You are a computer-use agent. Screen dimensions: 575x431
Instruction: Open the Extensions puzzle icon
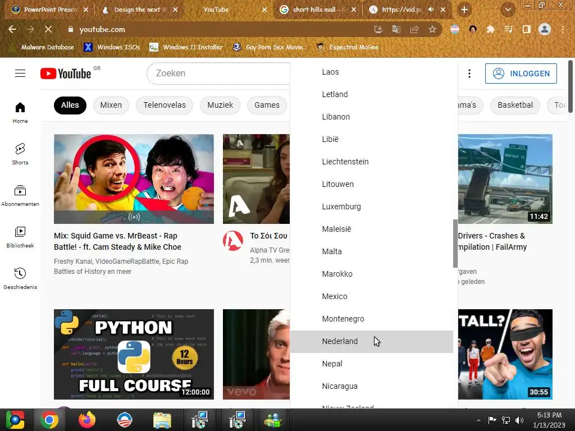coord(491,29)
